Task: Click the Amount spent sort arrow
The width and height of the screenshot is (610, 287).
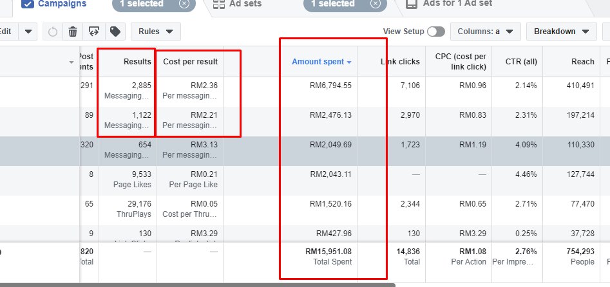Action: [349, 62]
